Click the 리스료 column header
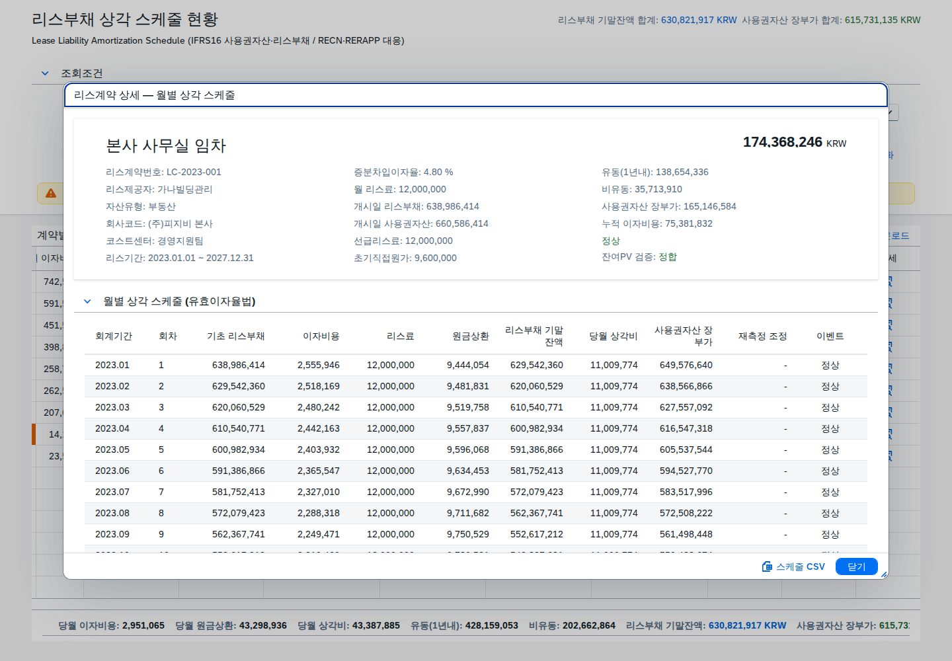The height and width of the screenshot is (661, 952). 401,336
